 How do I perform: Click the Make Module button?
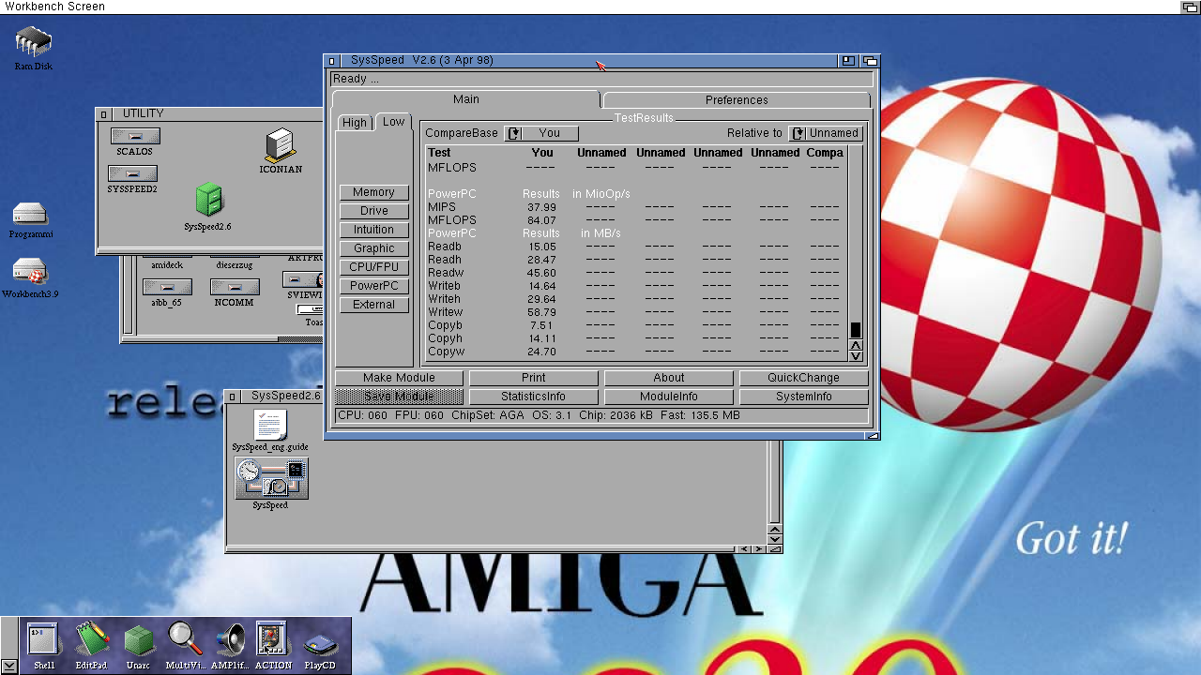click(399, 378)
